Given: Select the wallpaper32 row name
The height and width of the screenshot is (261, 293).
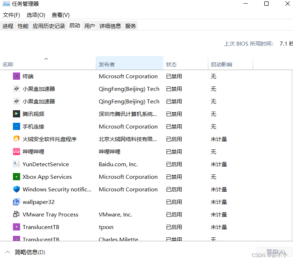Looking at the screenshot, I should pyautogui.click(x=38, y=202).
